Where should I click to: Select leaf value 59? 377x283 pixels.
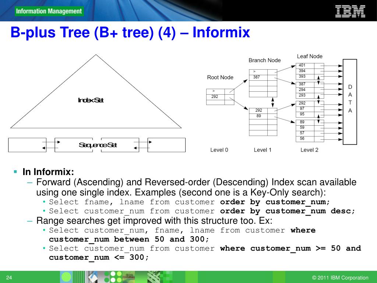pos(302,127)
